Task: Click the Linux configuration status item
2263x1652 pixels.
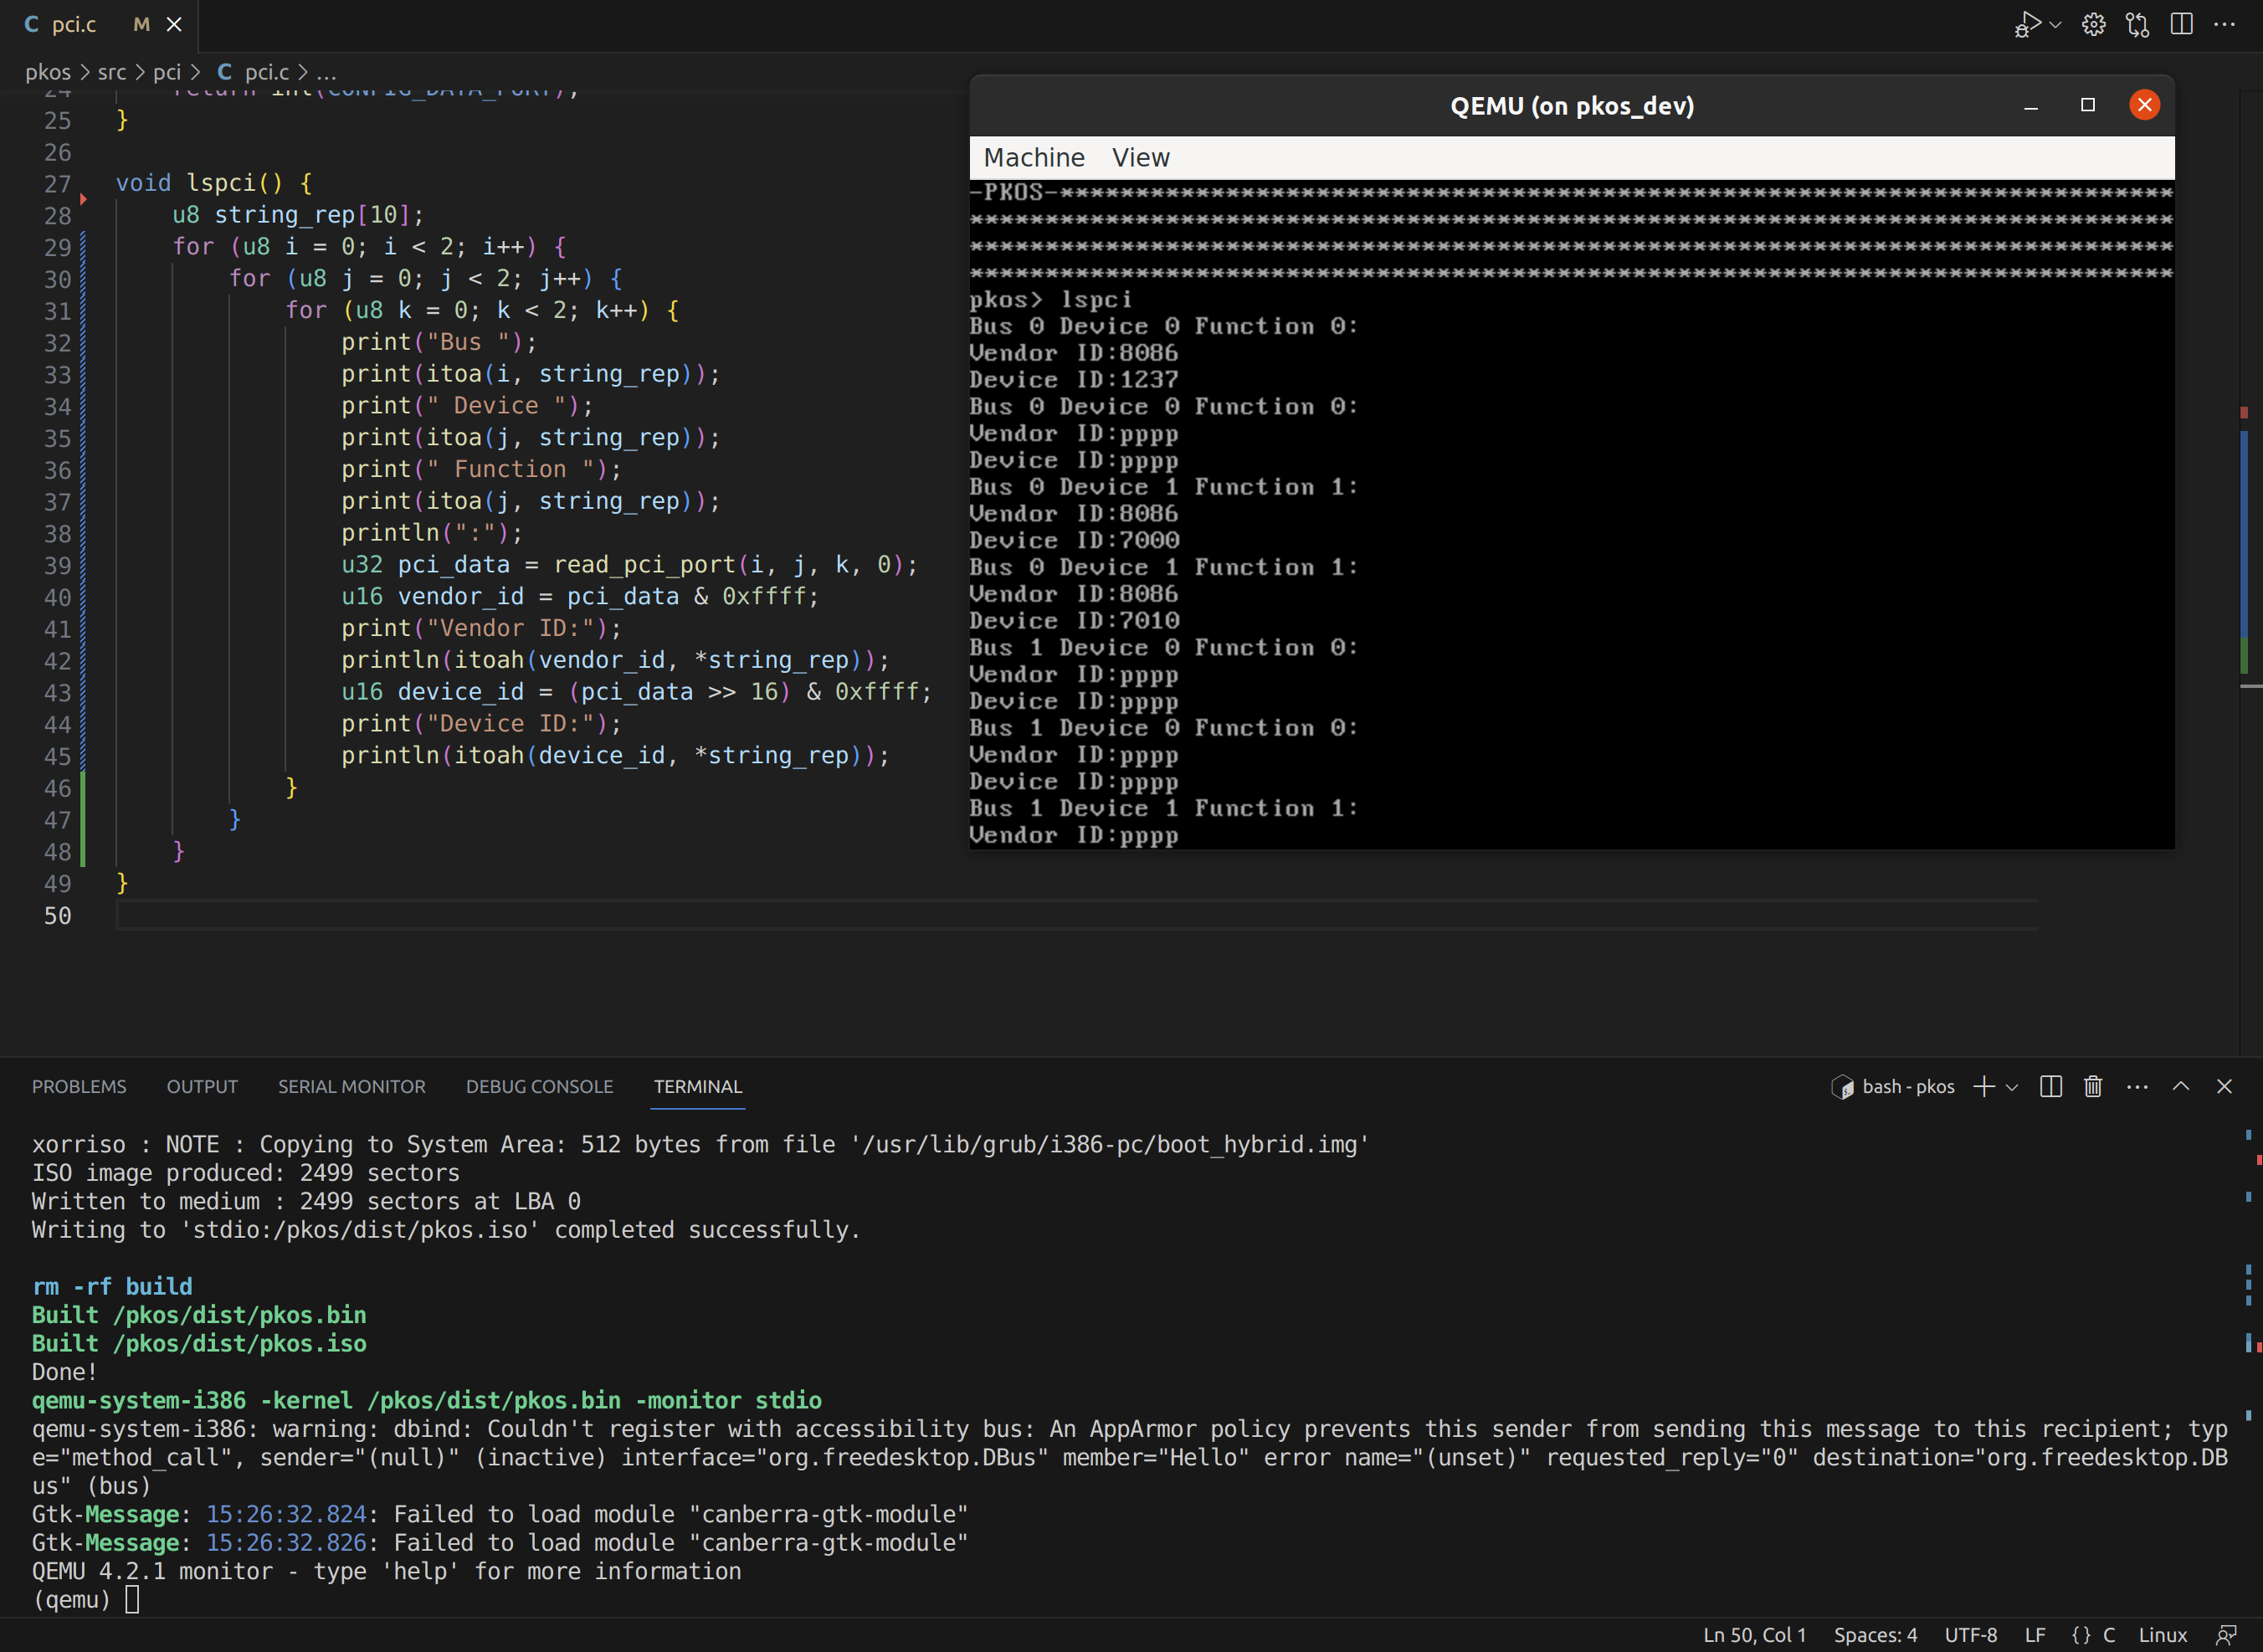Action: [x=2162, y=1635]
